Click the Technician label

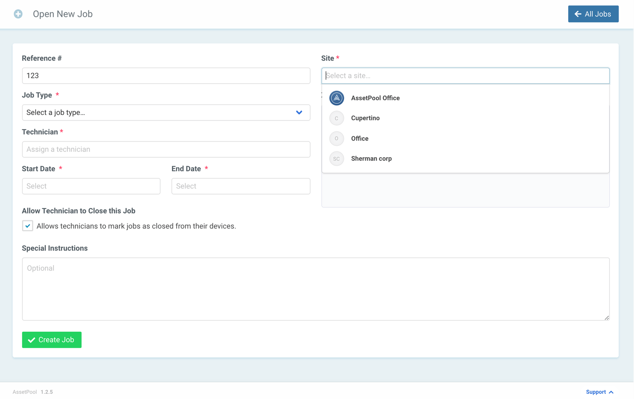[40, 132]
